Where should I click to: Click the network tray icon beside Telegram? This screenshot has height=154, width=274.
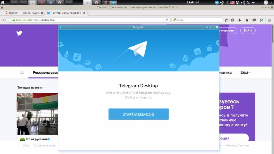tap(222, 3)
